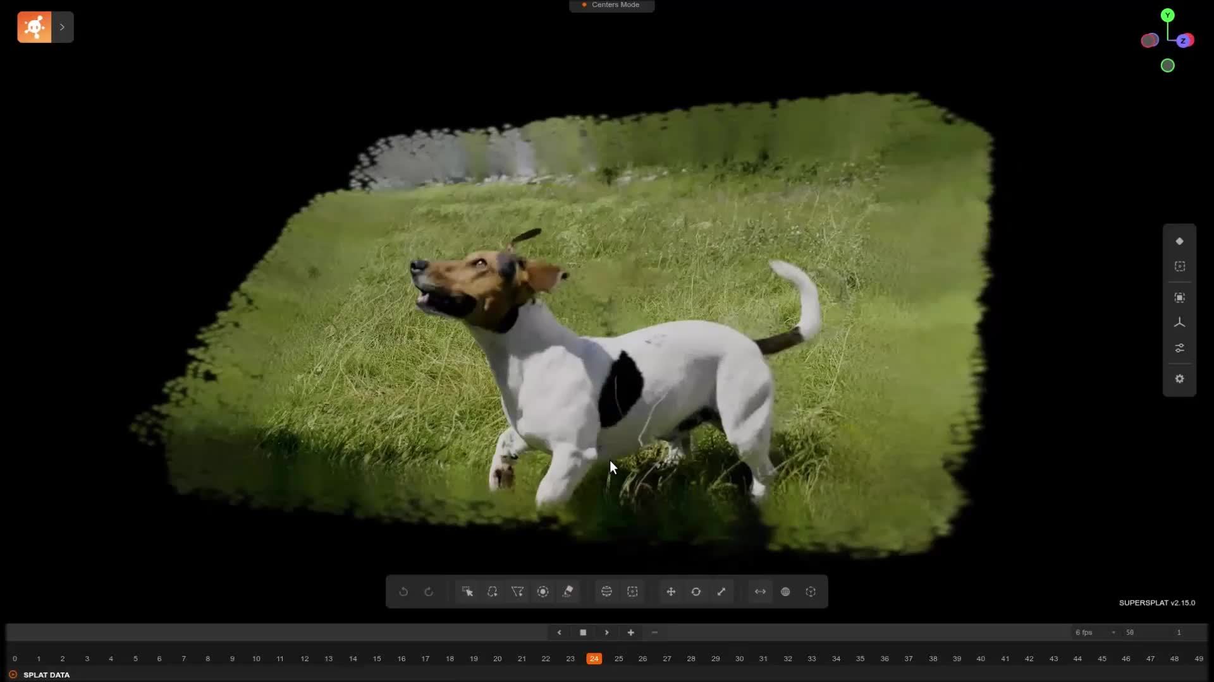Screen dimensions: 1214x682
Task: Add a keyframe with the plus button
Action: 630,632
